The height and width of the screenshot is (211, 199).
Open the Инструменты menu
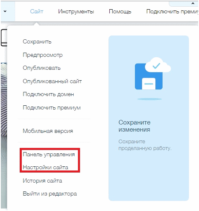[x=76, y=11]
